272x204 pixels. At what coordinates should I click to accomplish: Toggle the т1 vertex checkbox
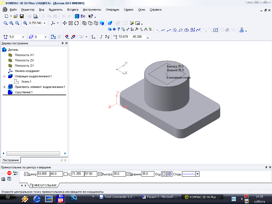(x=66, y=174)
